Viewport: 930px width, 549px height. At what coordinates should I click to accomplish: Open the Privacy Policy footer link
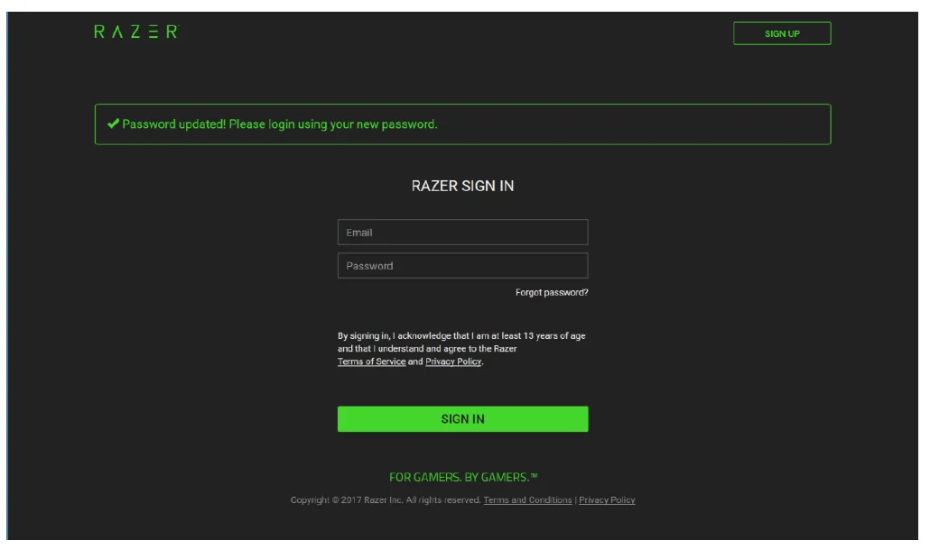point(607,499)
